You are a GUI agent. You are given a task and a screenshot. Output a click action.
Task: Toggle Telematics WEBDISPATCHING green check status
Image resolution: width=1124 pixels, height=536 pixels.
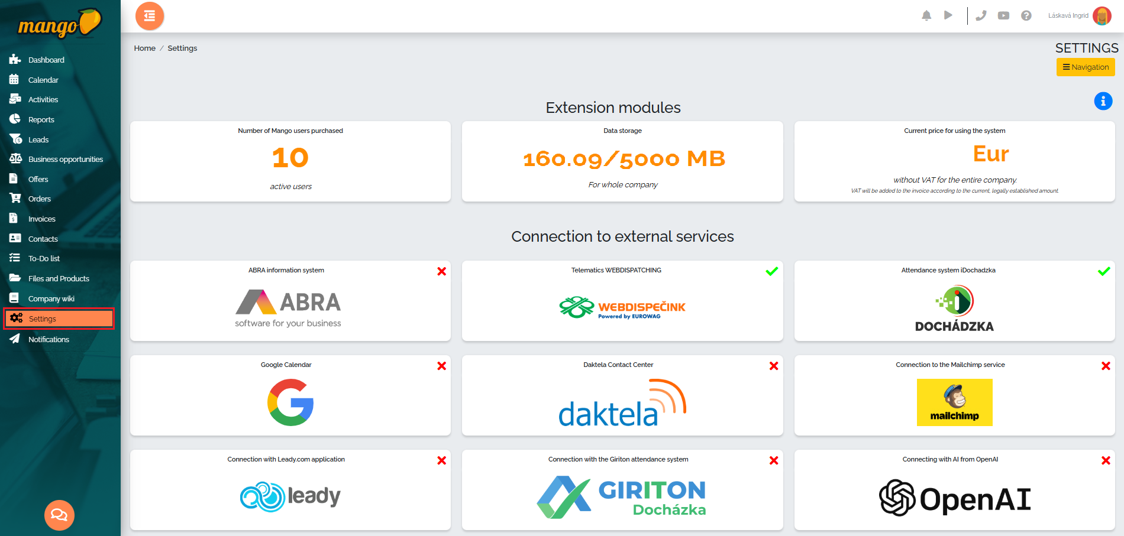point(772,271)
